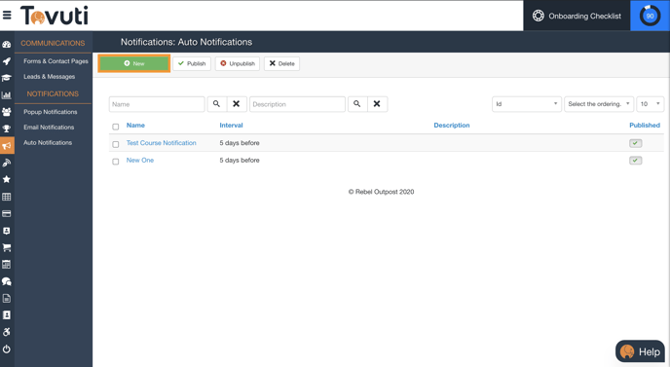Sort by the Published column header

645,126
